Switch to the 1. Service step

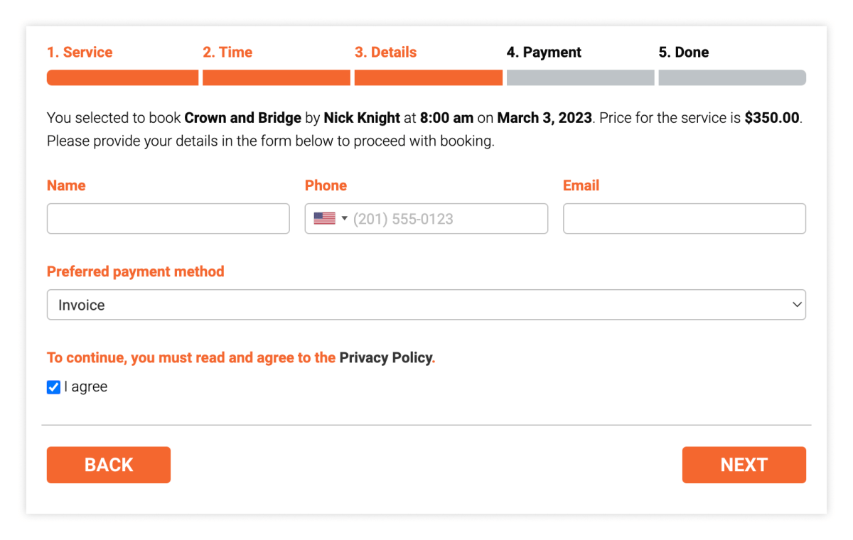pyautogui.click(x=80, y=52)
